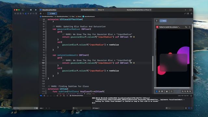
Task: Zoom canvas to fit
Action: (x=188, y=91)
